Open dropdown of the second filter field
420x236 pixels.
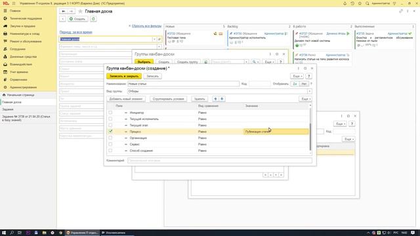(159, 47)
